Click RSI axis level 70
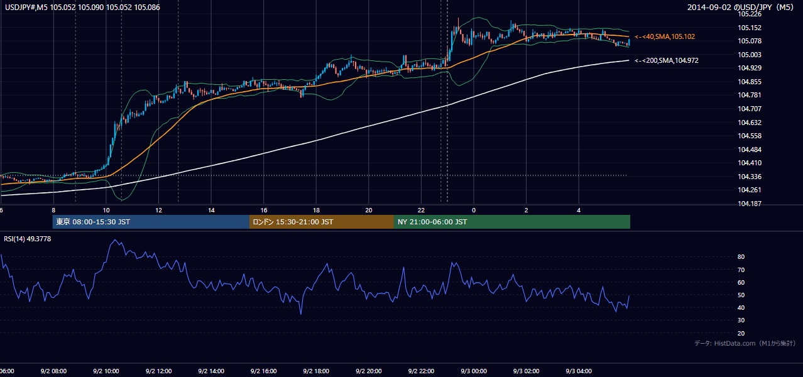This screenshot has height=377, width=803. [741, 270]
